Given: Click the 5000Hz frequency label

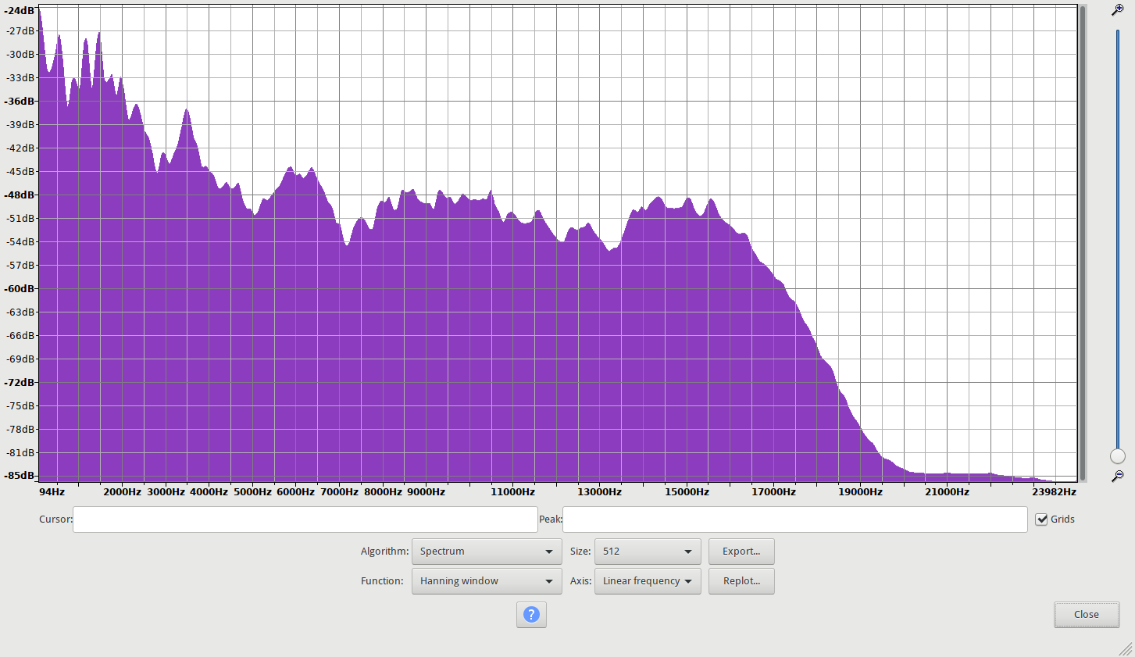Looking at the screenshot, I should point(252,492).
